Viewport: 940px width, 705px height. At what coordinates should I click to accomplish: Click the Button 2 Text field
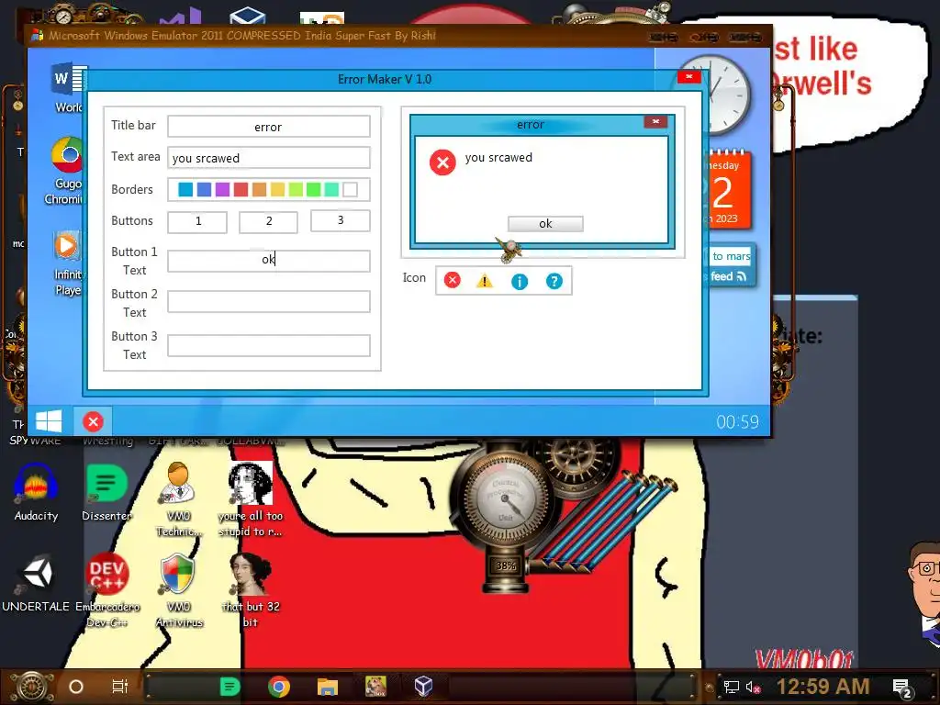[x=269, y=301]
